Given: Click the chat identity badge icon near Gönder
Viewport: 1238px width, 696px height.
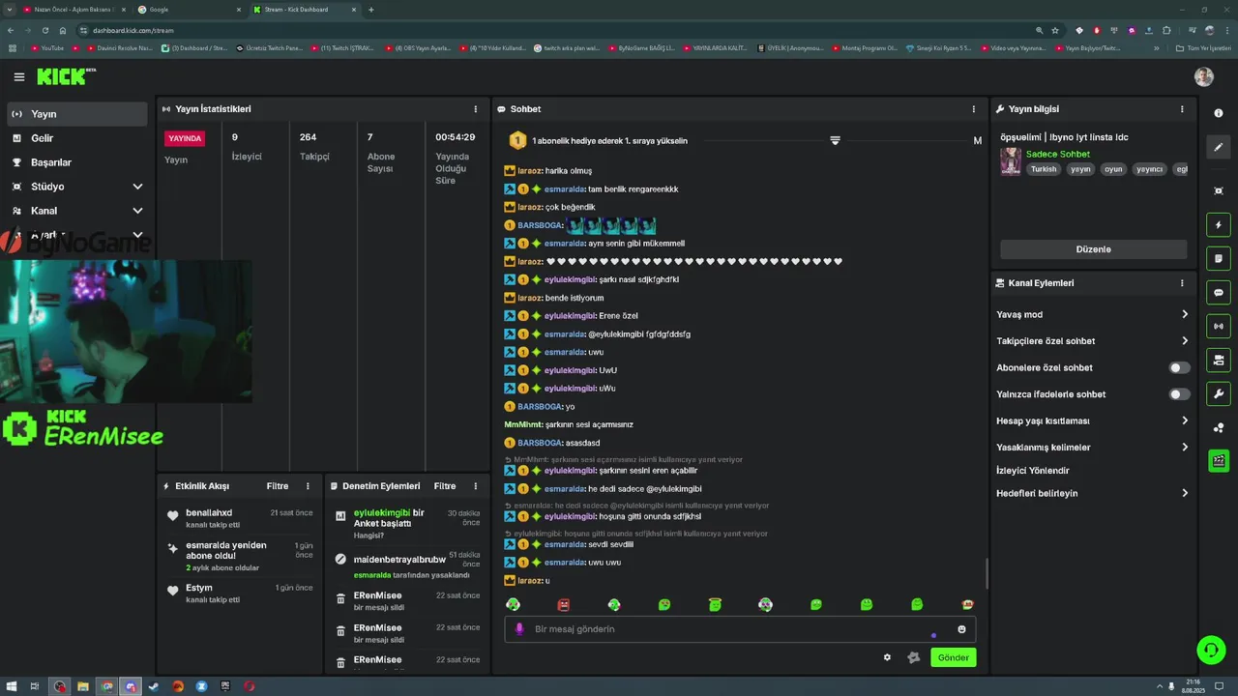Looking at the screenshot, I should [913, 657].
